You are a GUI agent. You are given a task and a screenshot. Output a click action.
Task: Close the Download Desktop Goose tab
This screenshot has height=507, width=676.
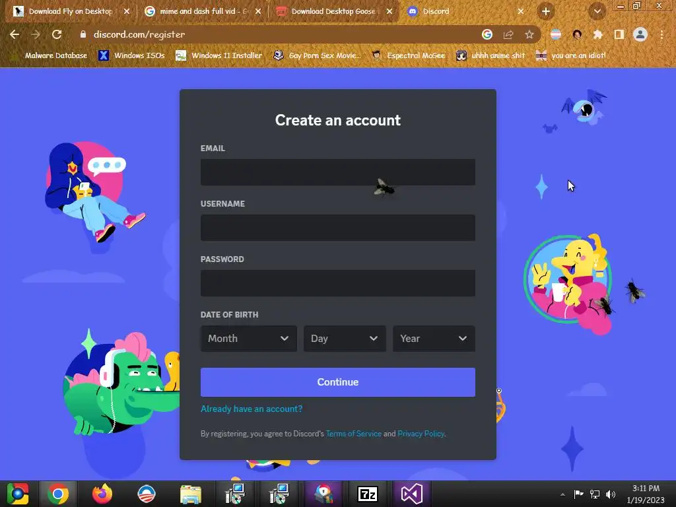389,12
